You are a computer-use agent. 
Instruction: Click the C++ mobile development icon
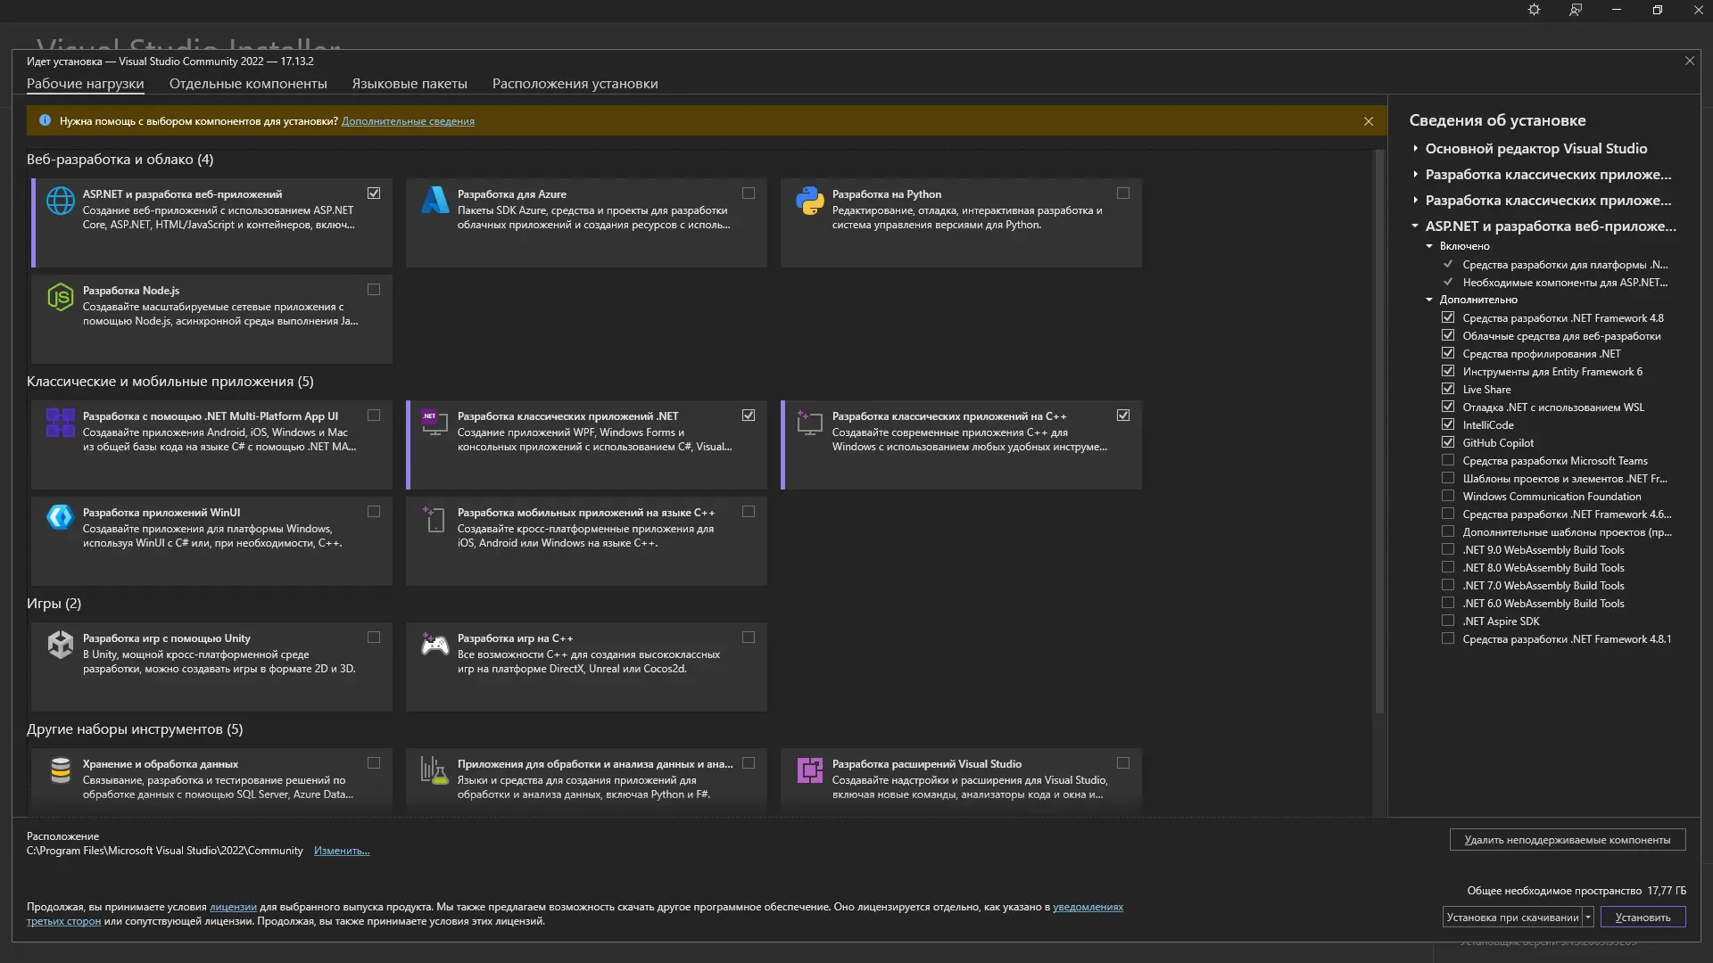[435, 519]
